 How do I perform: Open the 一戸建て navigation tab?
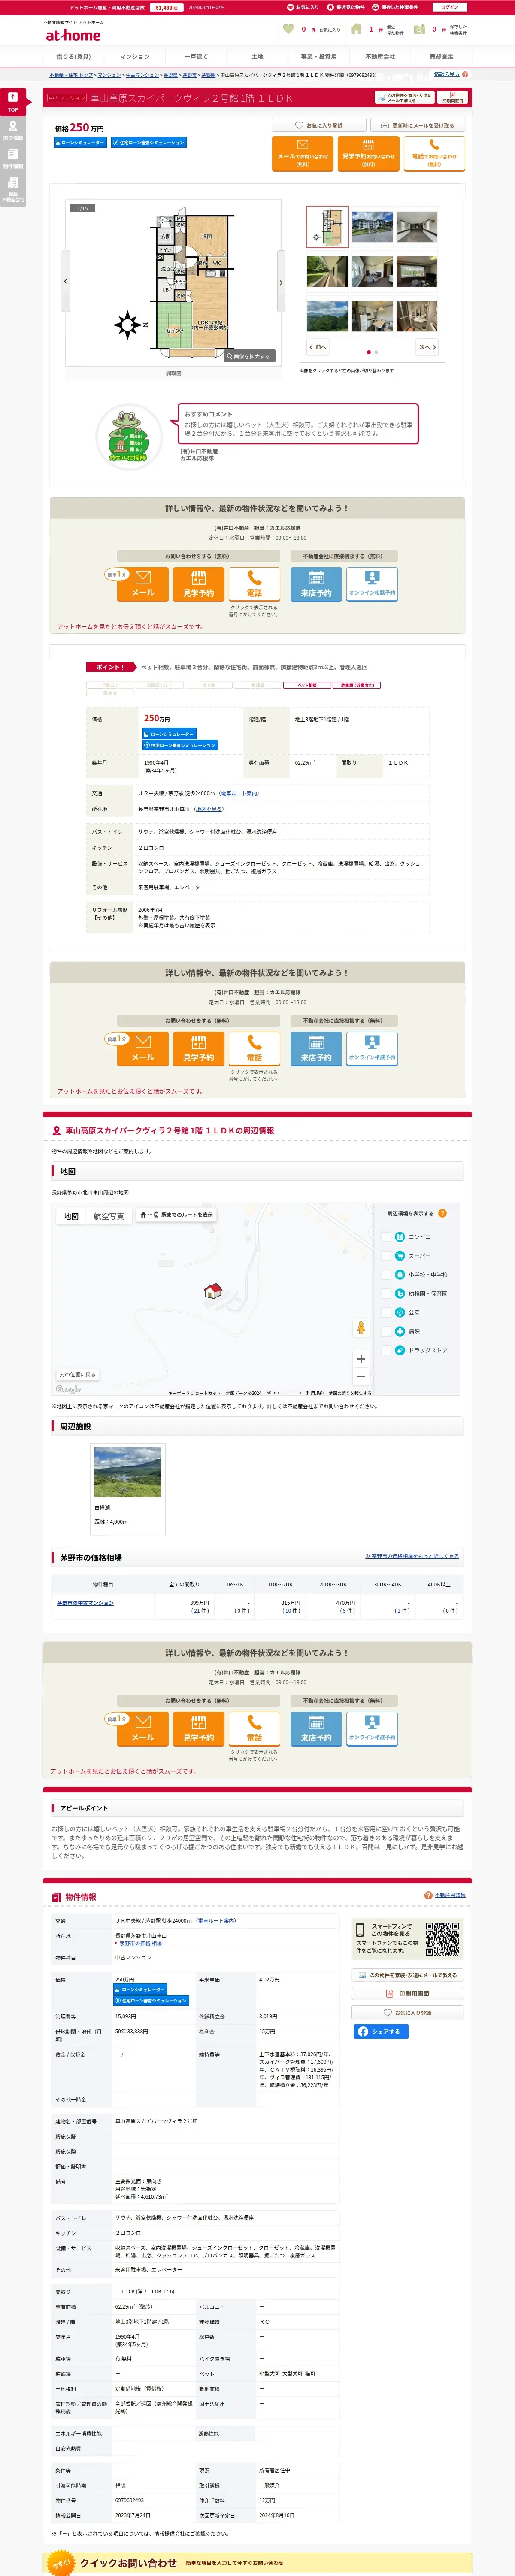point(196,57)
